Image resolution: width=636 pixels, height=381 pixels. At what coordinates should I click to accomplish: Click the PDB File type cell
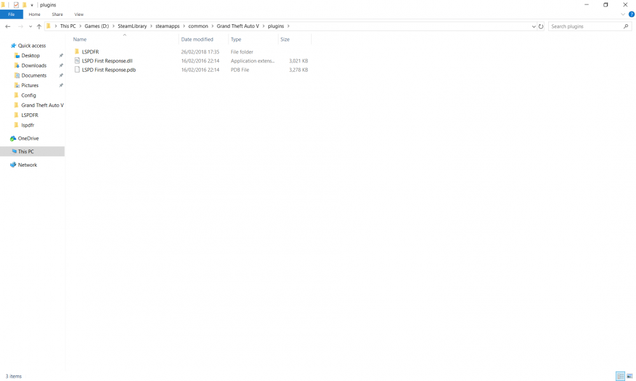(240, 70)
